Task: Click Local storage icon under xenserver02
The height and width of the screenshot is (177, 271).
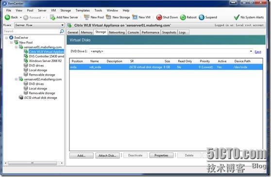Action: tap(26, 88)
